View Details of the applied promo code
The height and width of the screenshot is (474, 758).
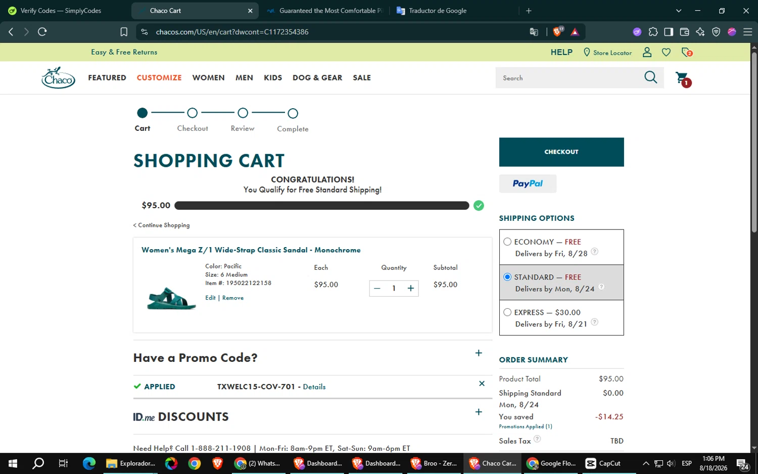[x=314, y=387]
